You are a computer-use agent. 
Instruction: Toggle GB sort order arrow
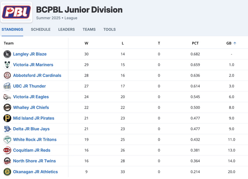tap(235, 43)
